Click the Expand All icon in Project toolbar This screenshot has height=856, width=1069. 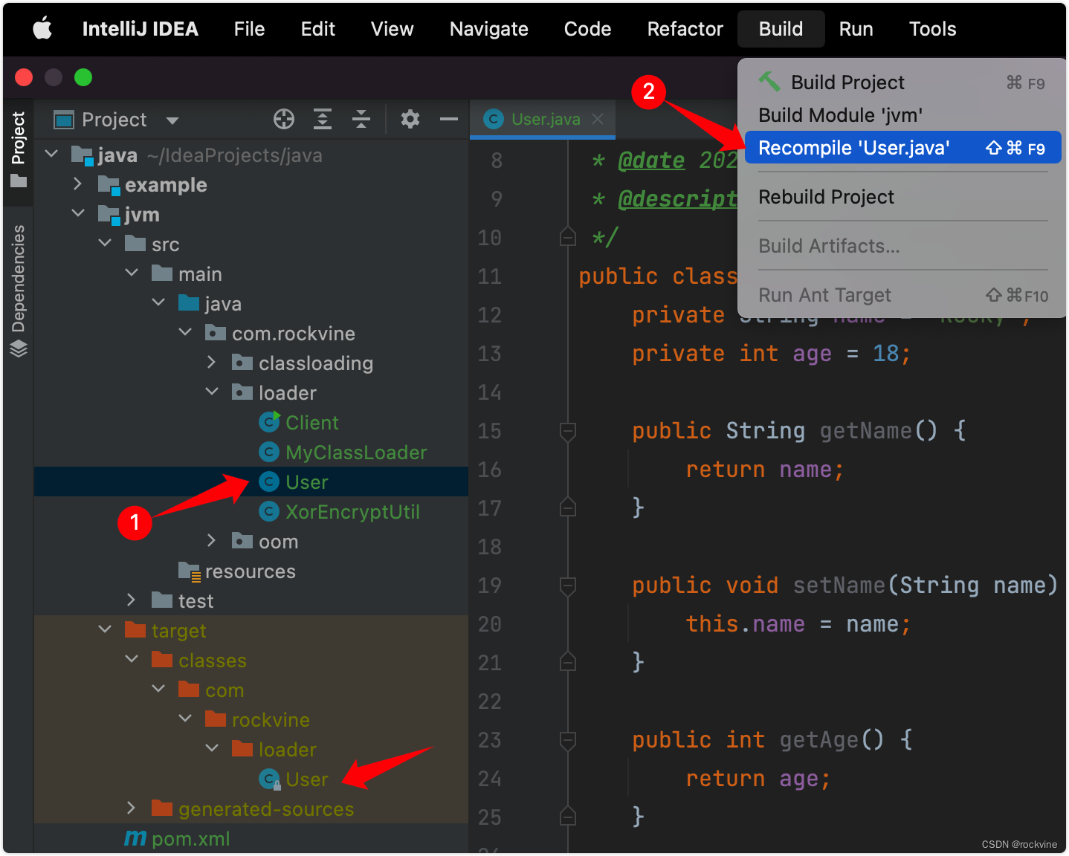coord(323,119)
